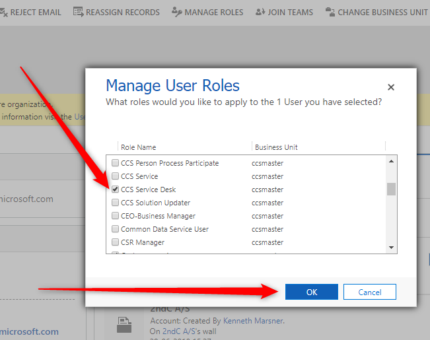Image resolution: width=430 pixels, height=340 pixels.
Task: Uncheck the CCS Service Desk role
Action: 115,189
